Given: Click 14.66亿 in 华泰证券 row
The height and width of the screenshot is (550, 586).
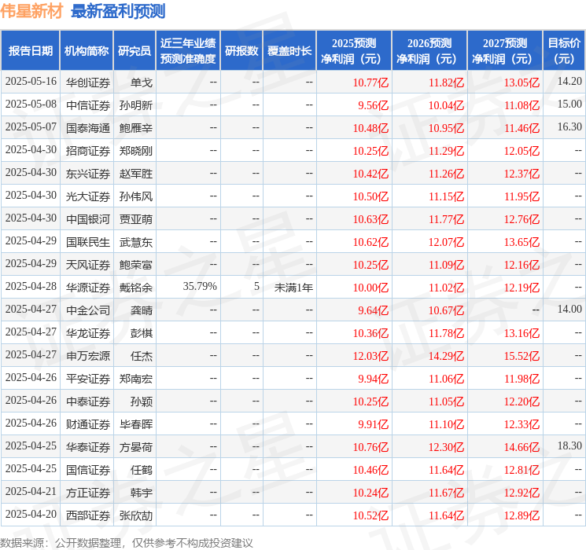Looking at the screenshot, I should (x=522, y=447).
